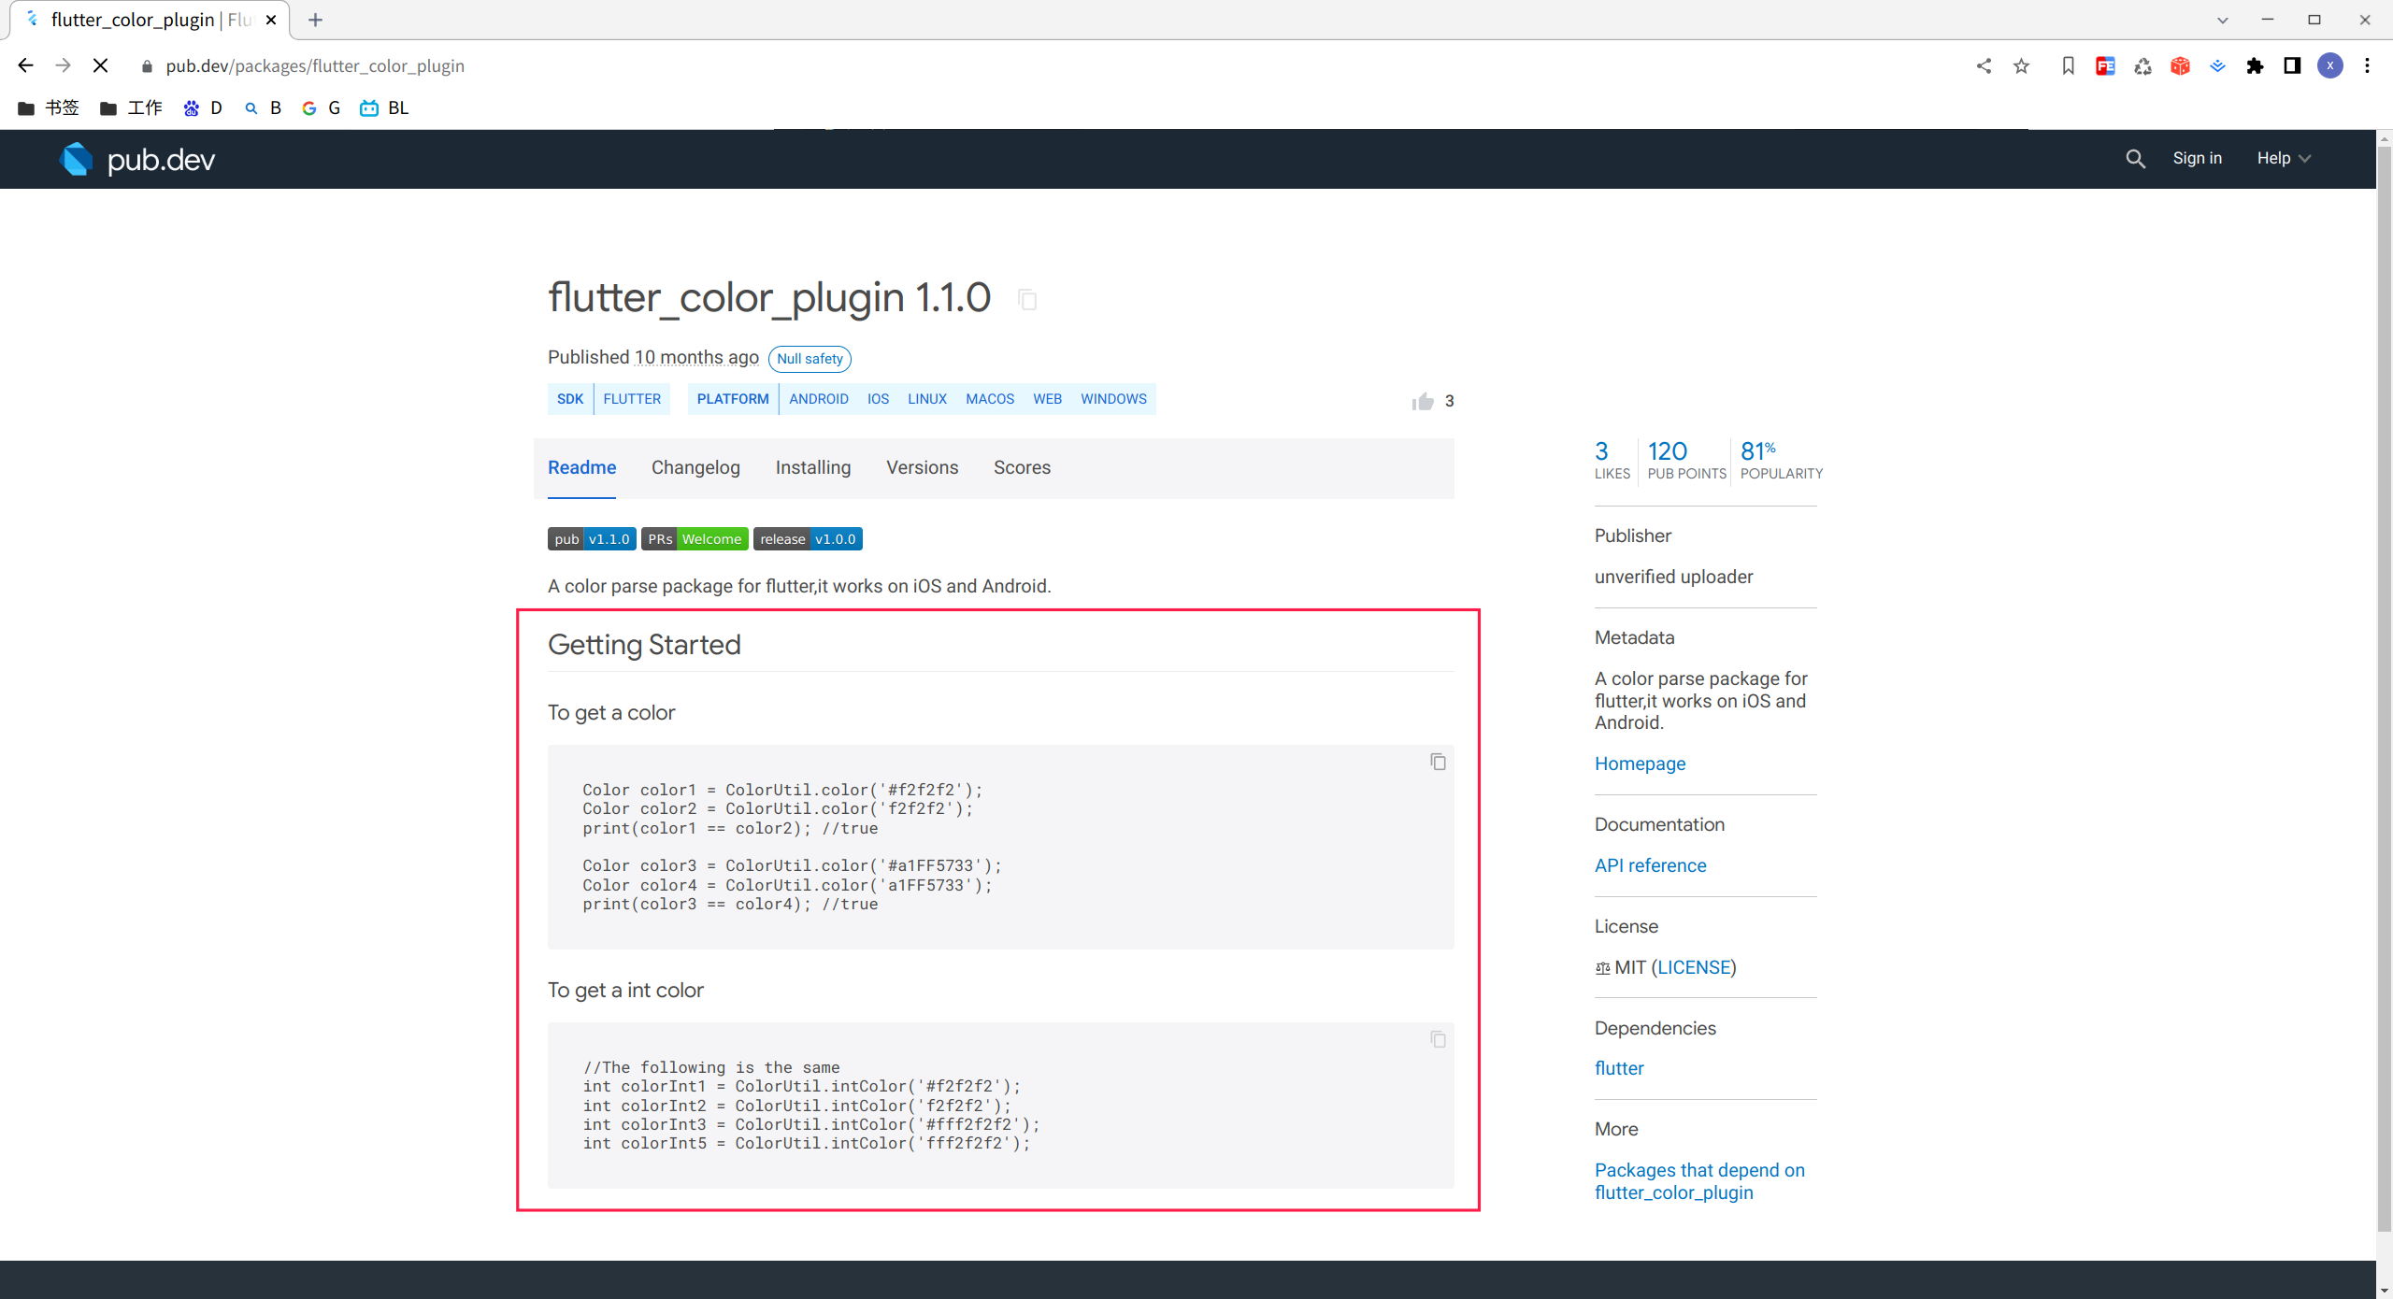Image resolution: width=2393 pixels, height=1299 pixels.
Task: Open Chrome three-dot menu
Action: [2367, 65]
